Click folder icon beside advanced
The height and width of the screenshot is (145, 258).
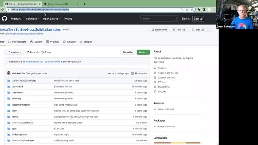(x=9, y=87)
